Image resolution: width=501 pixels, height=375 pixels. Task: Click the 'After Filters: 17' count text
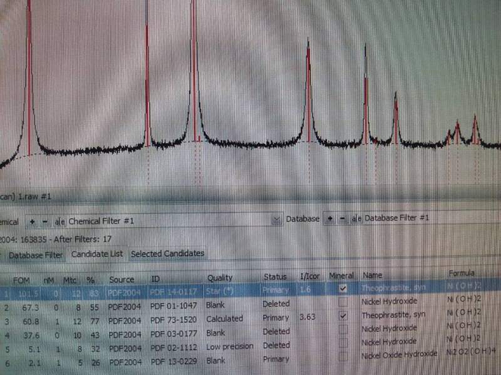pyautogui.click(x=83, y=239)
